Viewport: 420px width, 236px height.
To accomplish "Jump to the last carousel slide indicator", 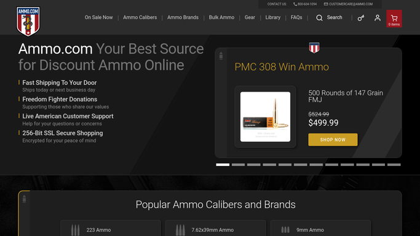I will tap(394, 165).
